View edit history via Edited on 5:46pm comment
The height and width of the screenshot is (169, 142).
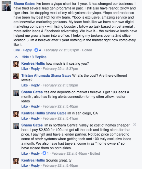click(x=95, y=153)
